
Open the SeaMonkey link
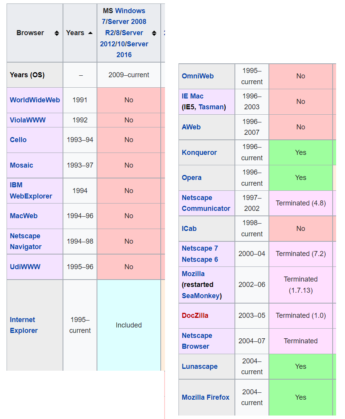201,295
